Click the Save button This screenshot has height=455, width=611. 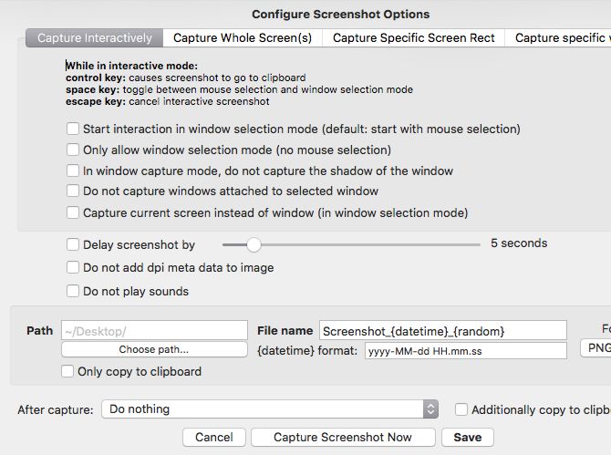click(468, 438)
